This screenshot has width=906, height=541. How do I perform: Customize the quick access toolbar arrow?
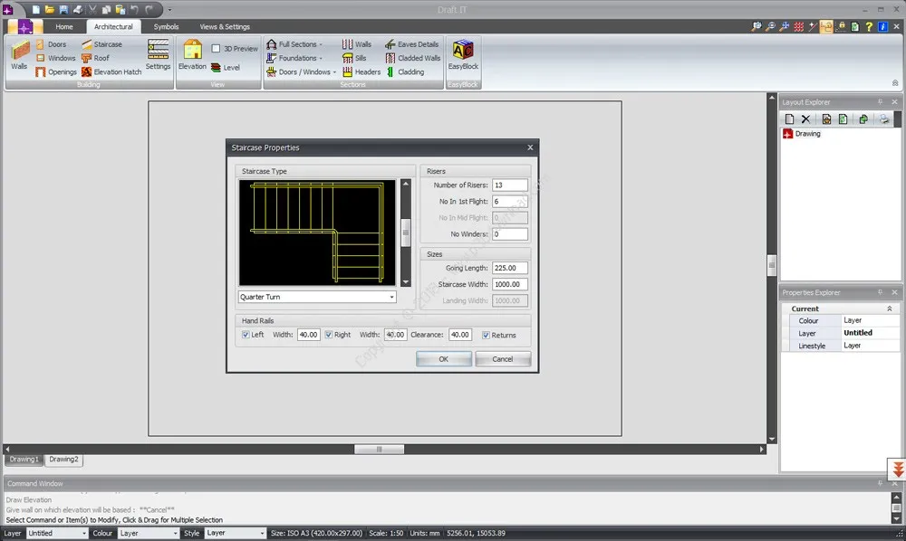point(169,9)
